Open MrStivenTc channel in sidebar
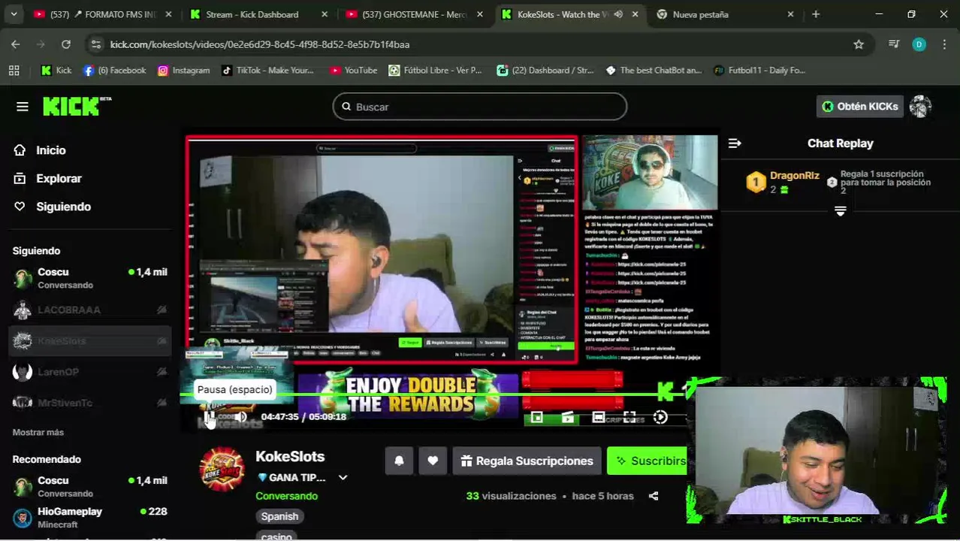Viewport: 960px width, 541px height. click(90, 403)
